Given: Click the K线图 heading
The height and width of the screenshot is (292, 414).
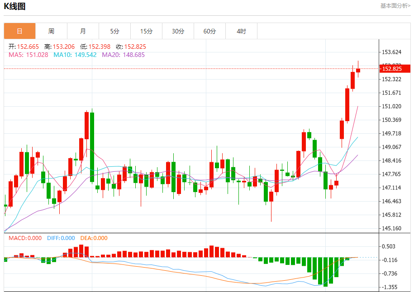Looking at the screenshot, I should tap(15, 6).
